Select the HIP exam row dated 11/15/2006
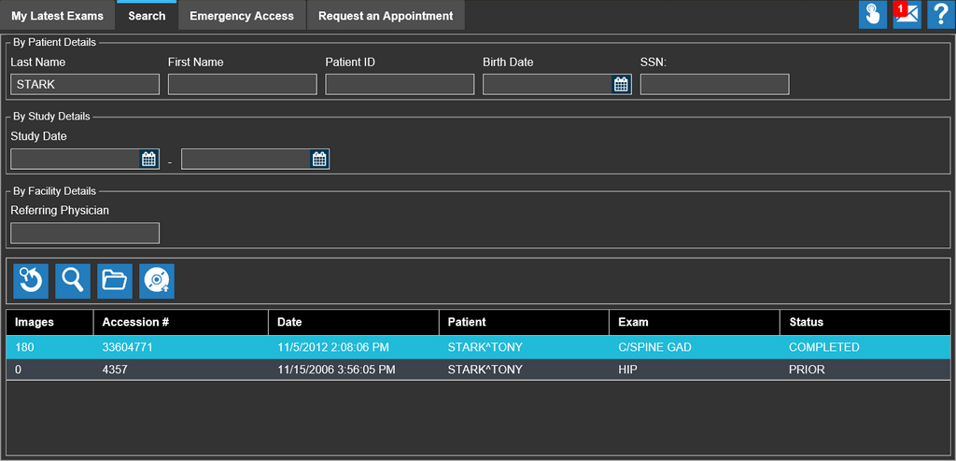Screen dimensions: 956x461 pos(478,370)
